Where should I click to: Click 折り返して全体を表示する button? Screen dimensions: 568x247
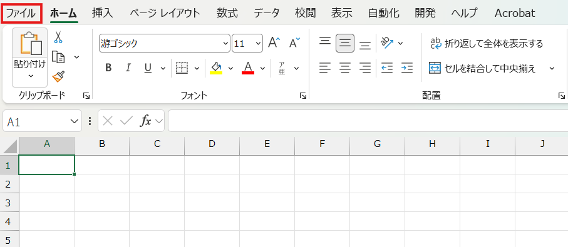click(x=487, y=44)
